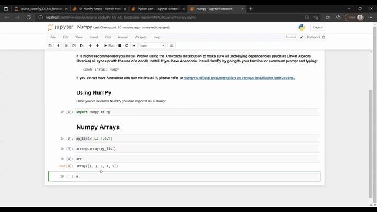The width and height of the screenshot is (377, 212).
Task: Open browser settings three-dots menu
Action: pos(370,18)
